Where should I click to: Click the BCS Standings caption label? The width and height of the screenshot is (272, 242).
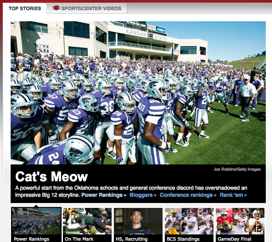[x=183, y=239]
